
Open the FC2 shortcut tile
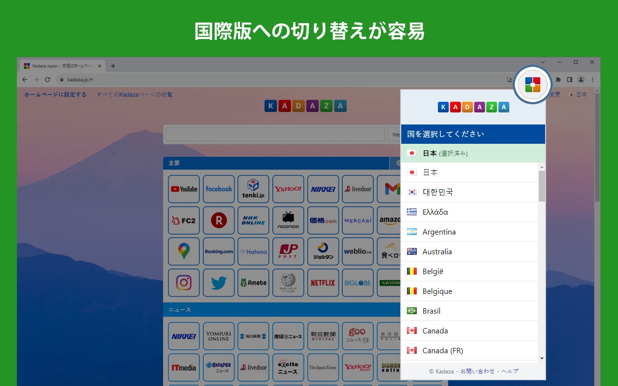coord(184,221)
